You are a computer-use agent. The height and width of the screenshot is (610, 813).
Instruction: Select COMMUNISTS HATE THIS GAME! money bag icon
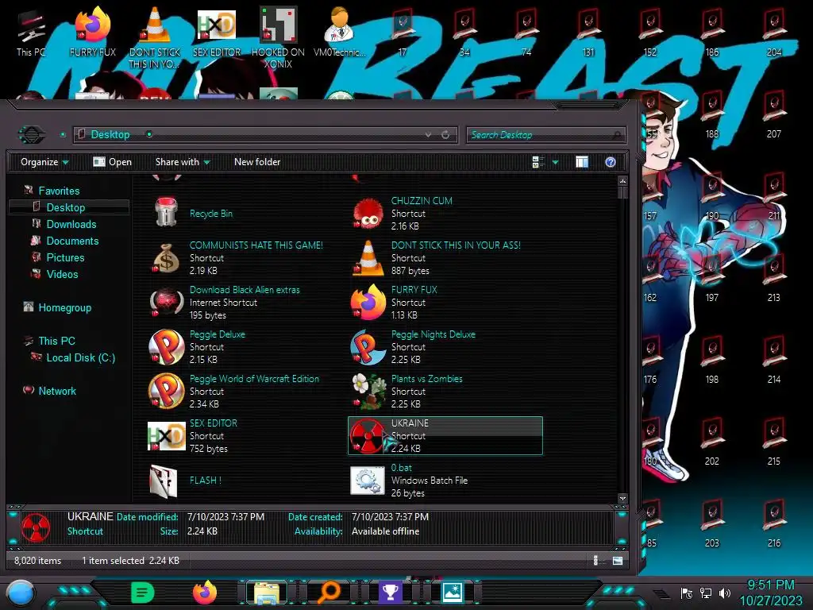point(166,258)
